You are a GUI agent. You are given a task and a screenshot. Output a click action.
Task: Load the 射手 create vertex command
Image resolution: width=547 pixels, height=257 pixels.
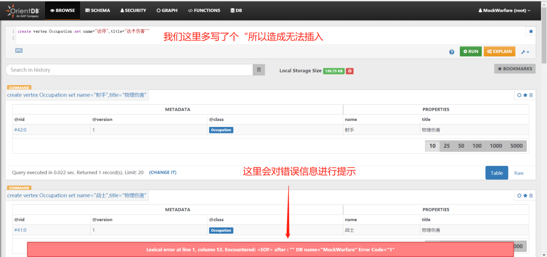(77, 95)
